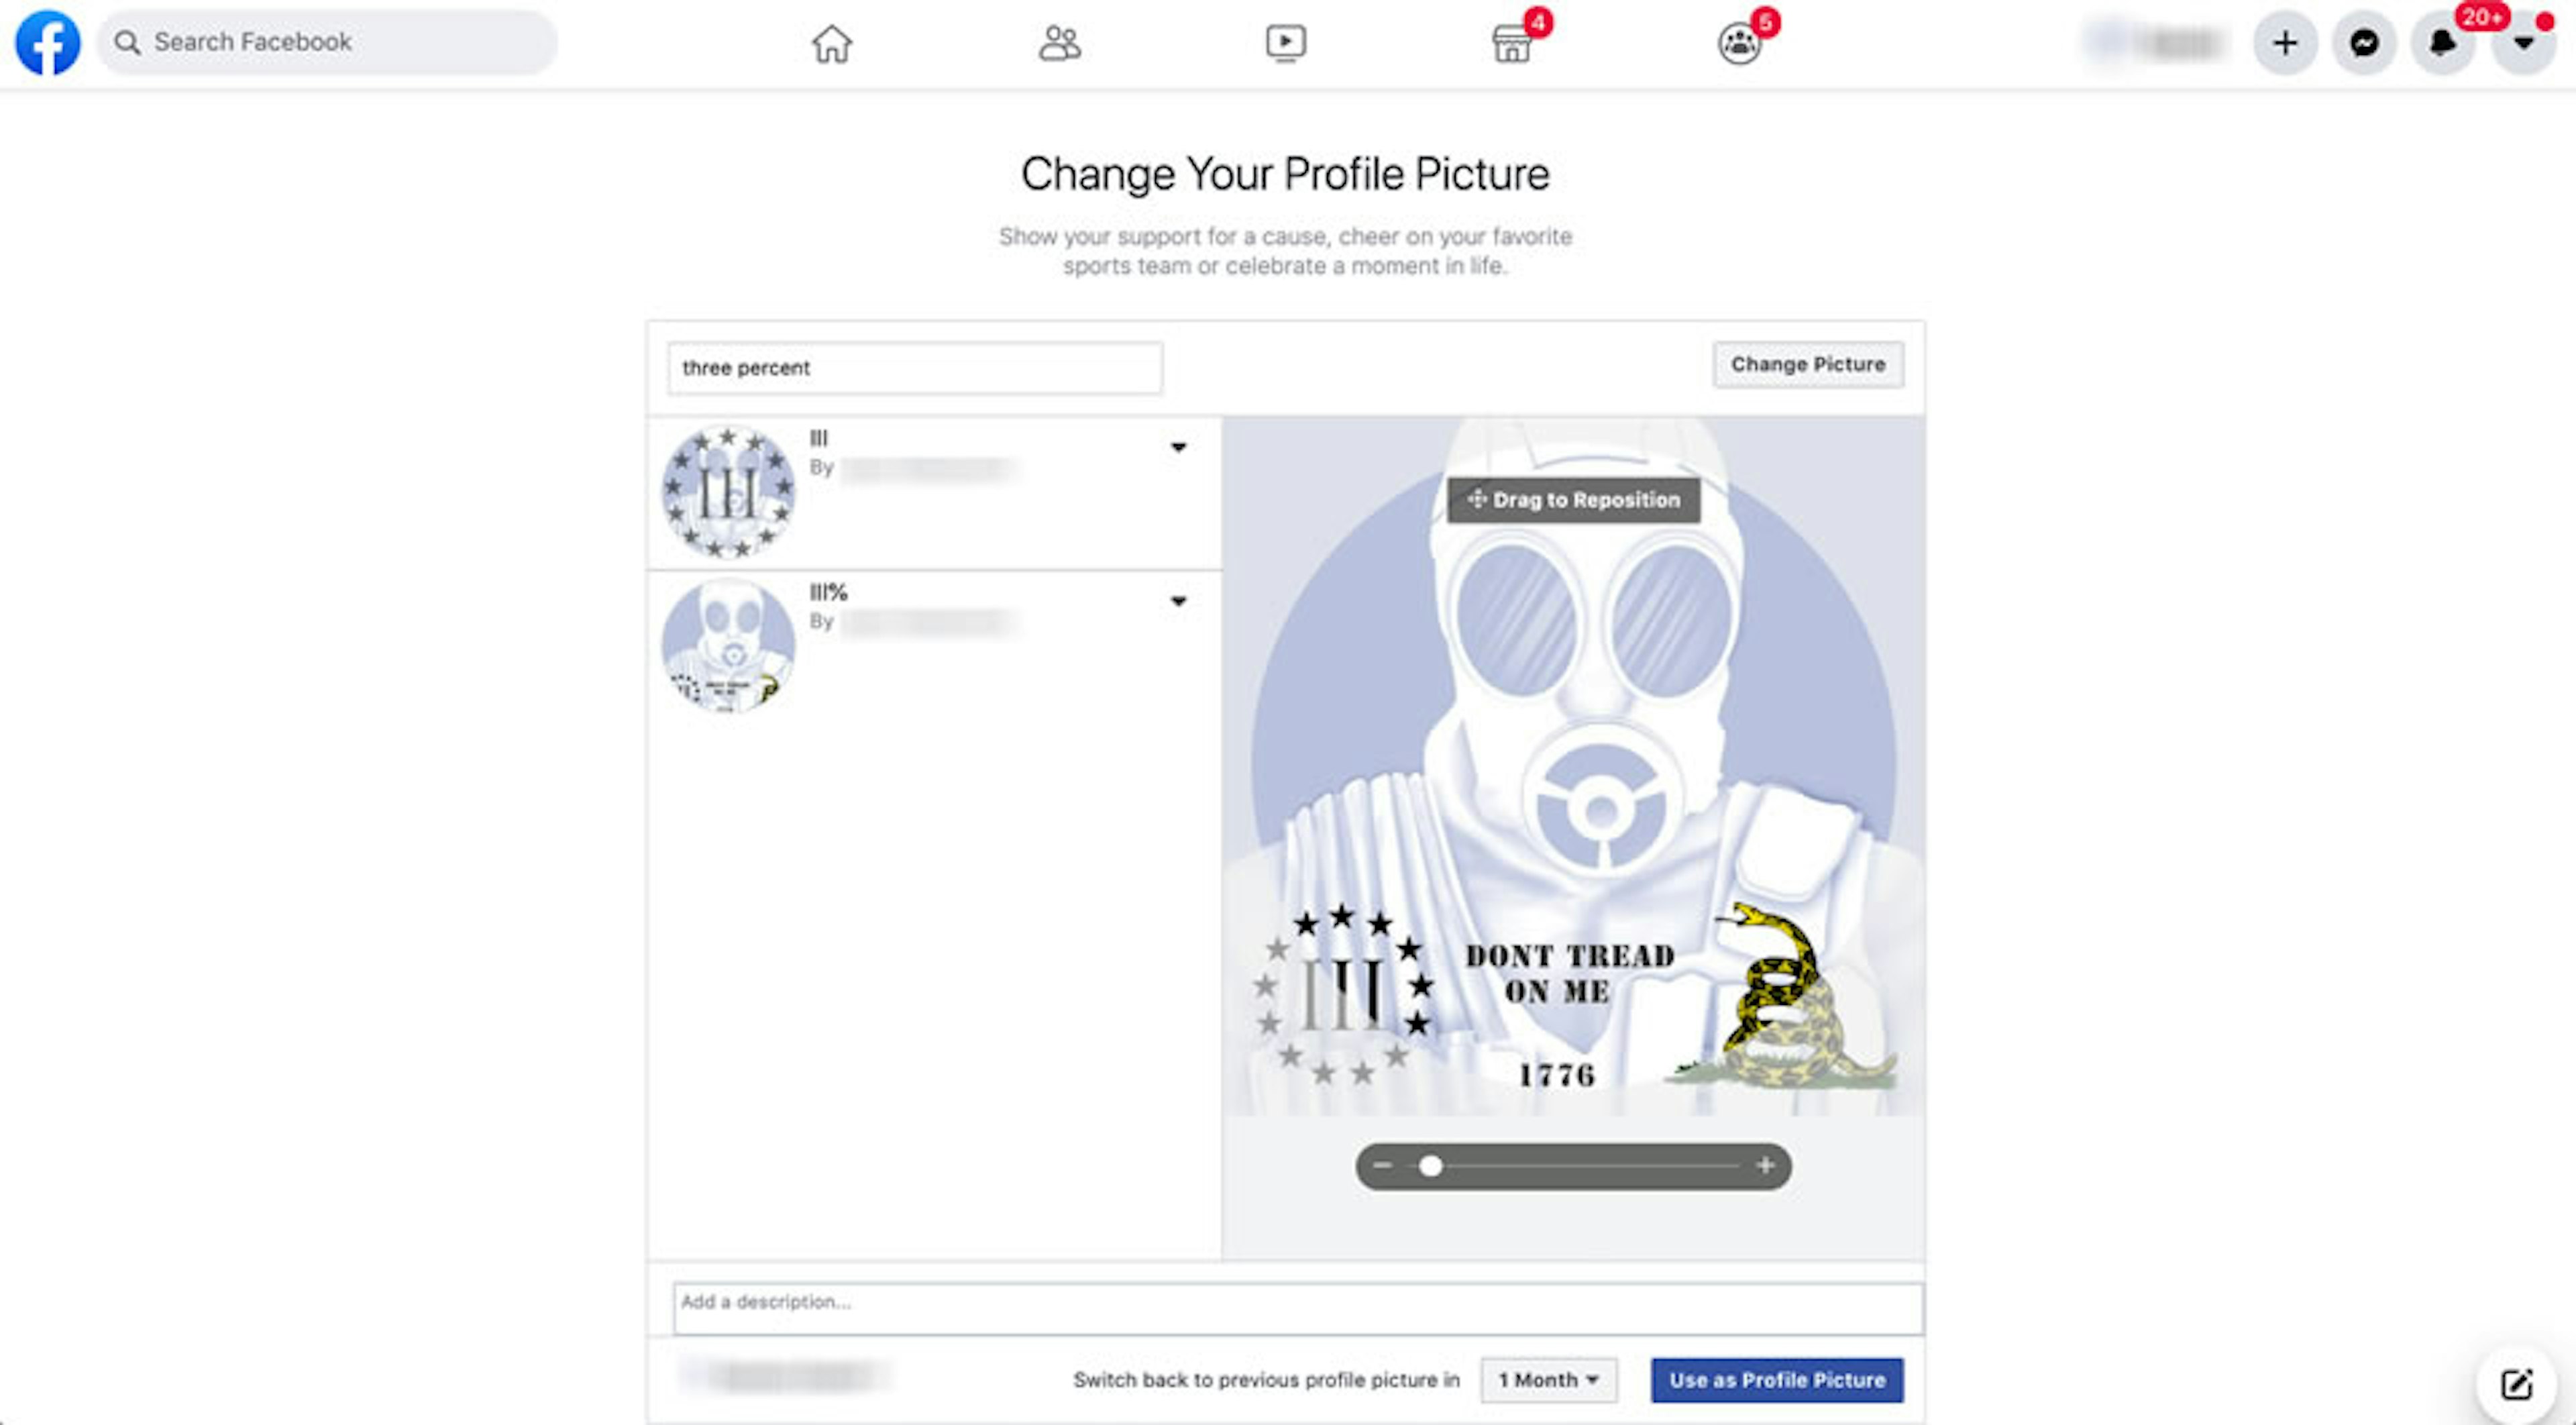Screen dimensions: 2576x1425
Task: Select the III% gas mask frame thumbnail
Action: tap(728, 645)
